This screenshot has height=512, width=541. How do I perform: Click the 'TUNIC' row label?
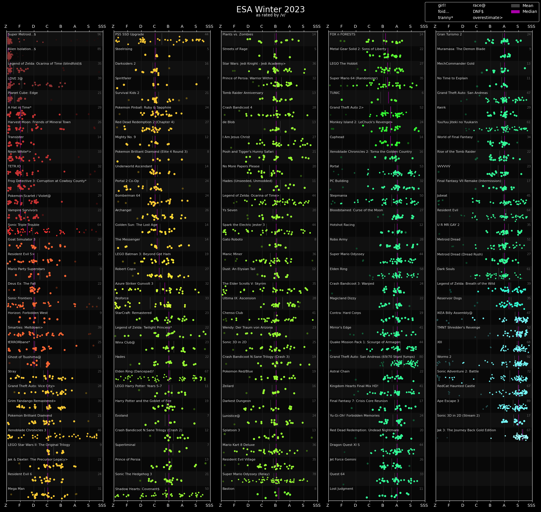point(335,93)
